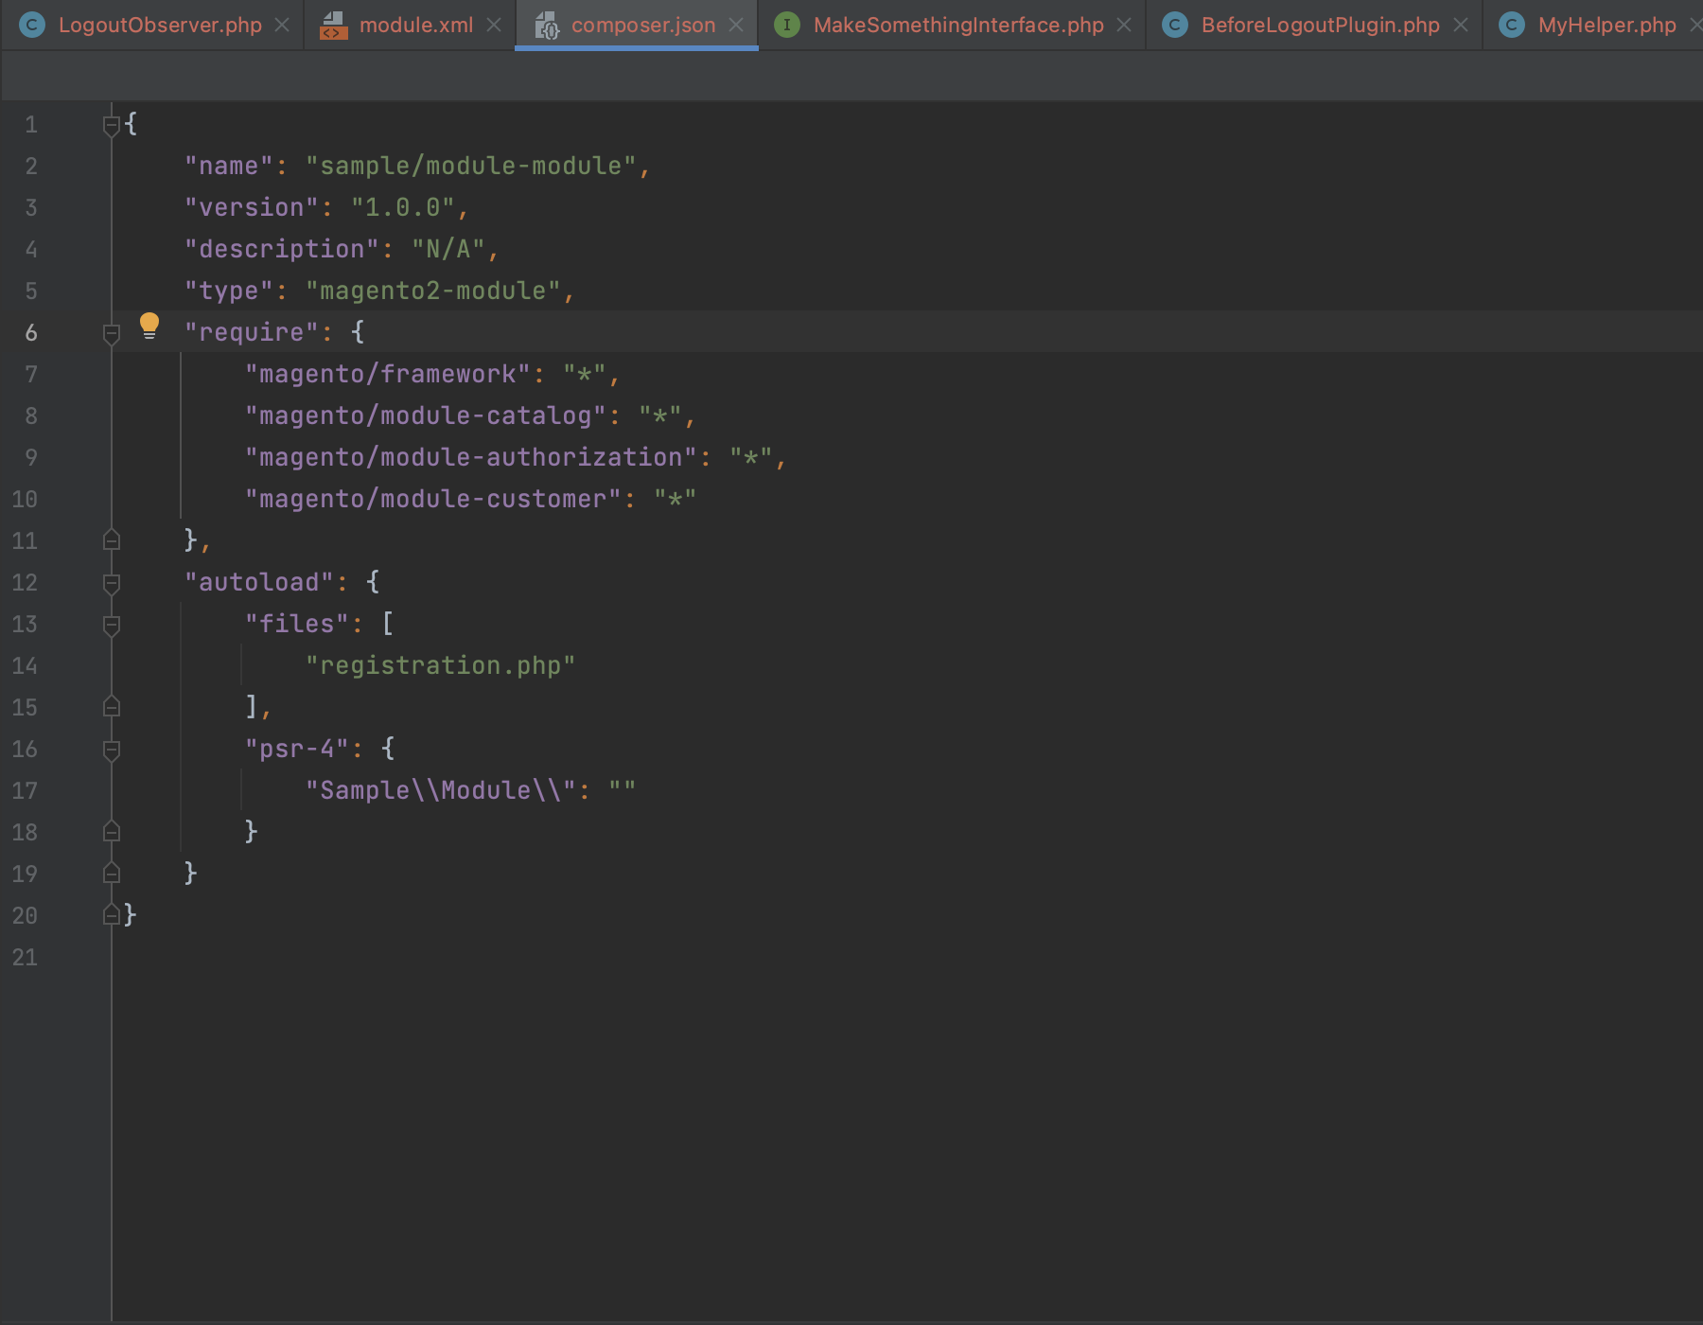
Task: Click the "magento/module-authorization" dependency
Action: (471, 458)
